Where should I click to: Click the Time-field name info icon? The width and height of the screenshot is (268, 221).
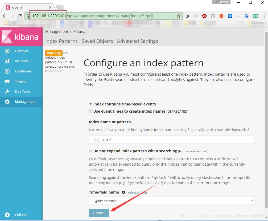(123, 192)
